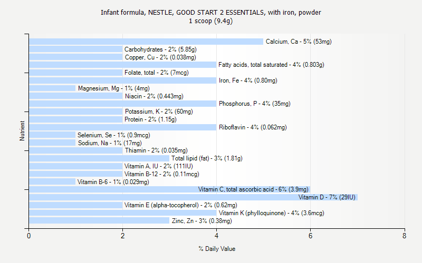Viewport: 422px width, 263px height.
Task: Click the Zinc bar in the chart
Action: tap(99, 221)
